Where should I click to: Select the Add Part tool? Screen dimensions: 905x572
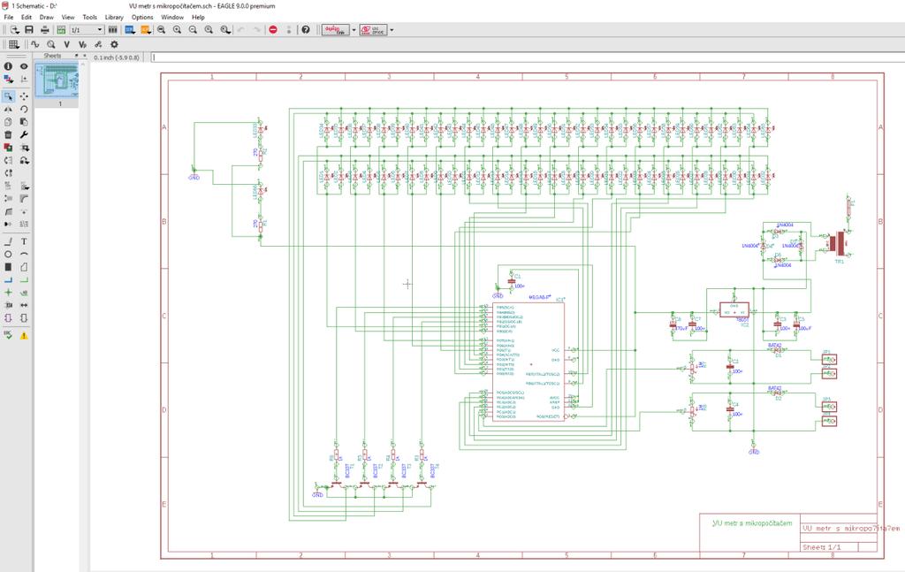coord(8,147)
